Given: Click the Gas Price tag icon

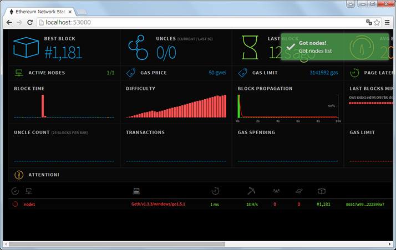Looking at the screenshot, I should [x=131, y=73].
